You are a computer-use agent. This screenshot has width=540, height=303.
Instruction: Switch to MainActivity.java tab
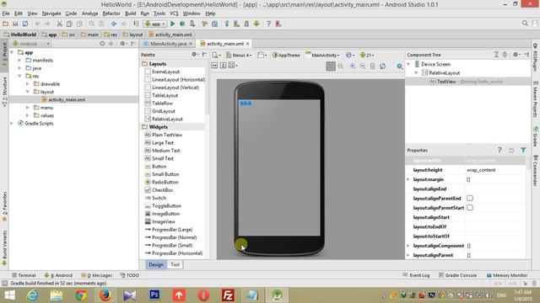pyautogui.click(x=167, y=44)
